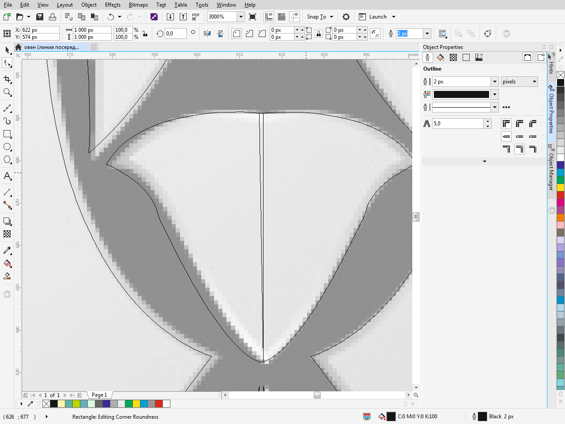Switch to the Page 1 tab
This screenshot has width=565, height=424.
coord(99,395)
